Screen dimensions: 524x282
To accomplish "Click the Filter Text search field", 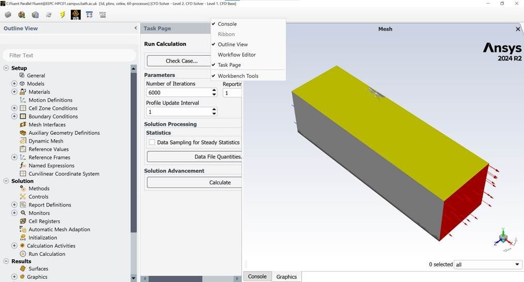I will pyautogui.click(x=69, y=55).
